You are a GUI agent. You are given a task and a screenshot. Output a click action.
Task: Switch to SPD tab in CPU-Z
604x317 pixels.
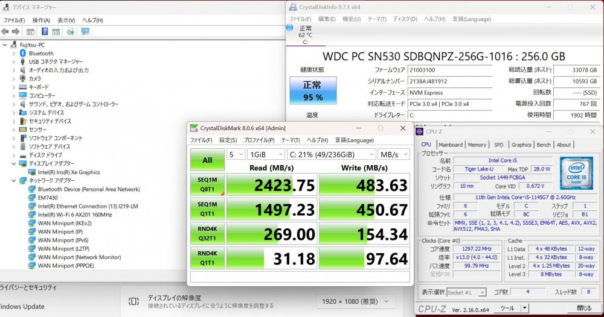pyautogui.click(x=498, y=145)
